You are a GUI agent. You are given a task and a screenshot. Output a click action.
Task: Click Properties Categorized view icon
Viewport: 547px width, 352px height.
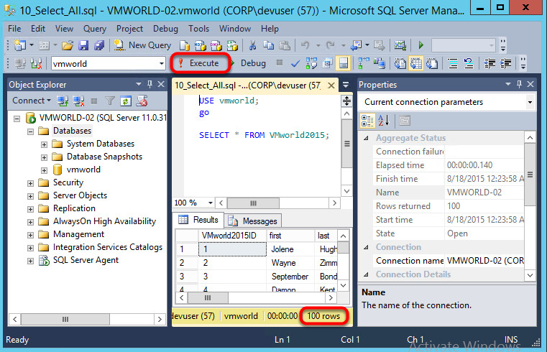(x=367, y=121)
